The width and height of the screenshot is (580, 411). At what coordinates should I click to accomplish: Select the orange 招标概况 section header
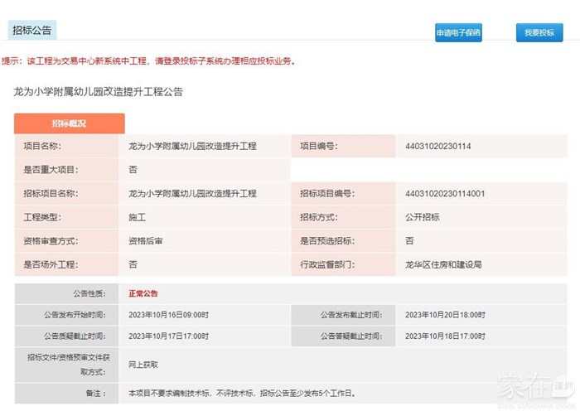click(69, 123)
